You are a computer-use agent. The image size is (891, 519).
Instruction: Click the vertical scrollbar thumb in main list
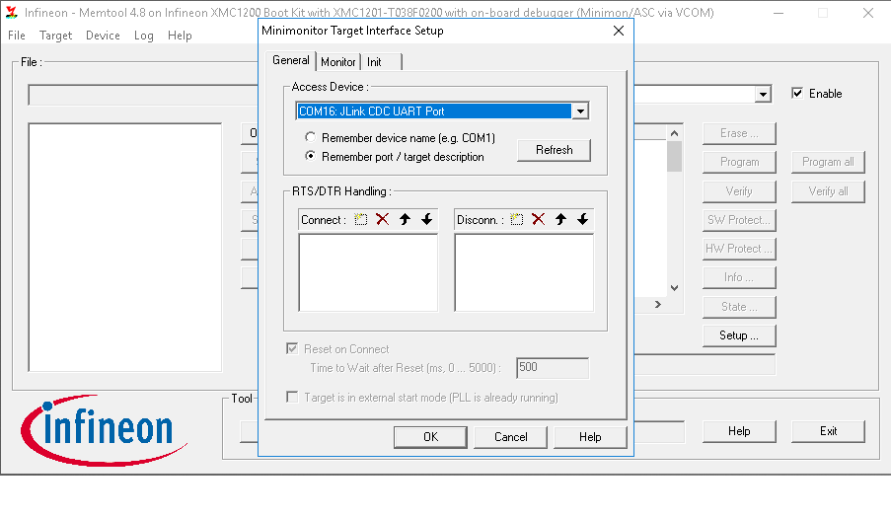click(674, 156)
